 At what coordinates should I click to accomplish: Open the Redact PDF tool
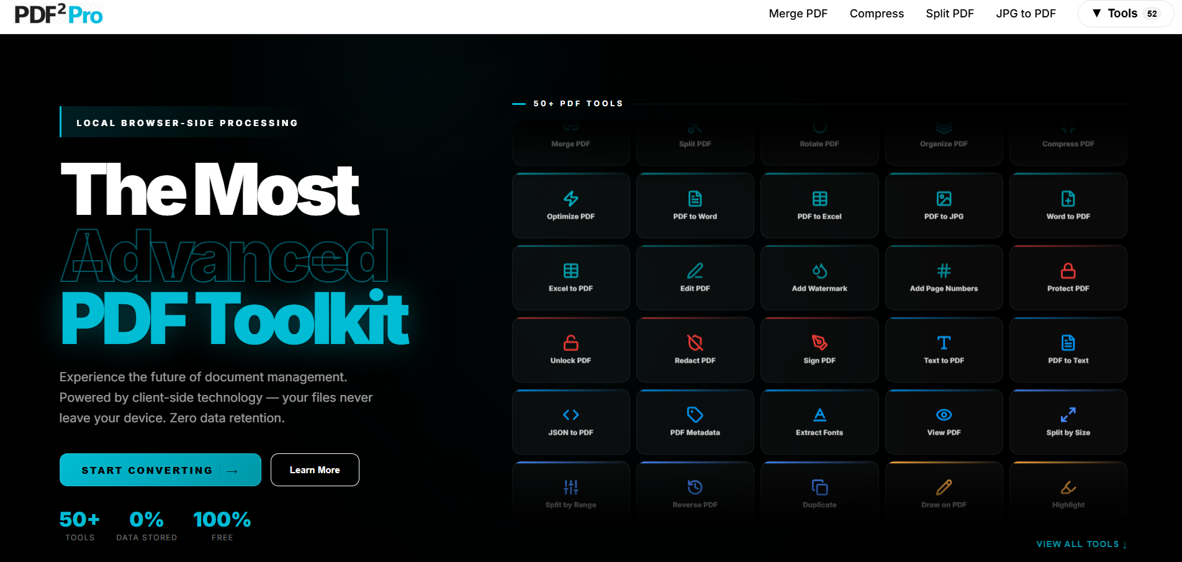(695, 350)
